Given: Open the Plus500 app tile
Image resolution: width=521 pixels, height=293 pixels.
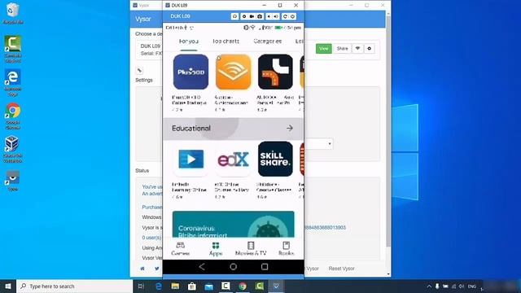Looking at the screenshot, I should 190,72.
